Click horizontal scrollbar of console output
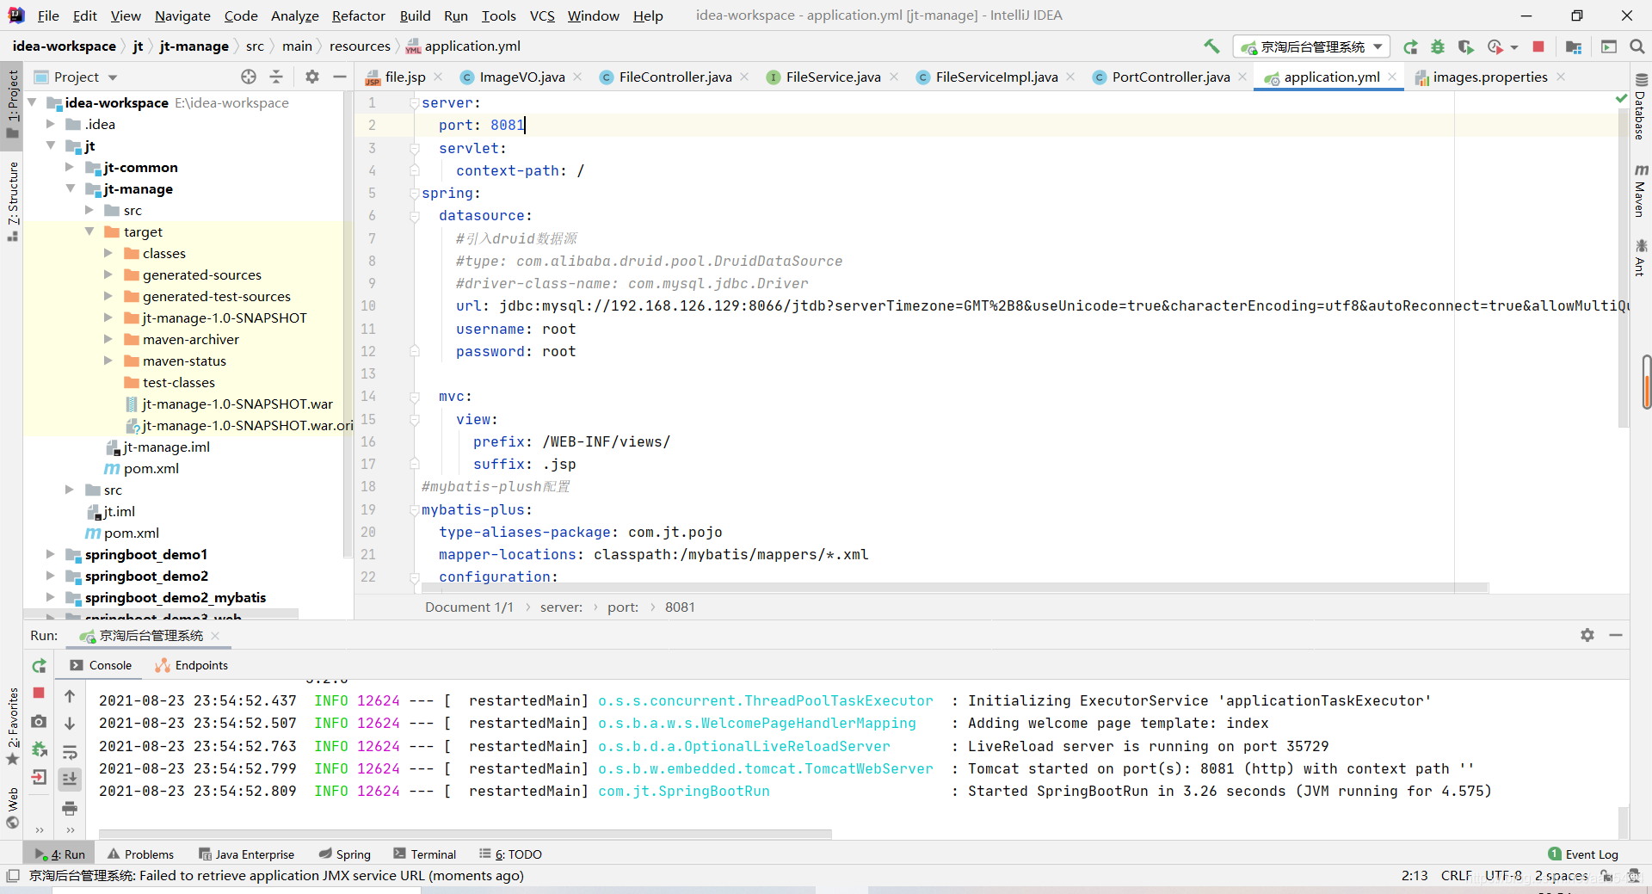Image resolution: width=1652 pixels, height=894 pixels. (x=465, y=834)
